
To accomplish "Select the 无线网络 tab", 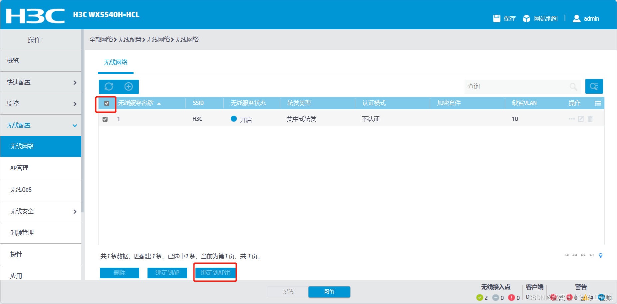I will [116, 62].
